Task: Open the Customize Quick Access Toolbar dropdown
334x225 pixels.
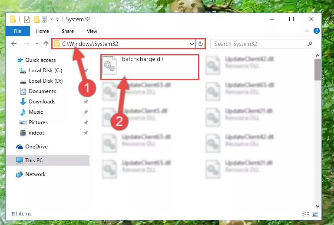Action: coord(57,20)
